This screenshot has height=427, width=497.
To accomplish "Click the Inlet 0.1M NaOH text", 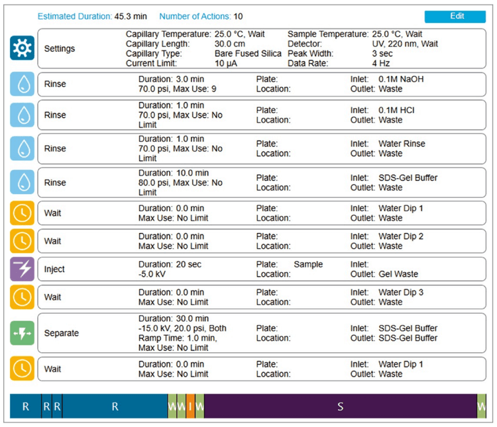I will coord(387,79).
